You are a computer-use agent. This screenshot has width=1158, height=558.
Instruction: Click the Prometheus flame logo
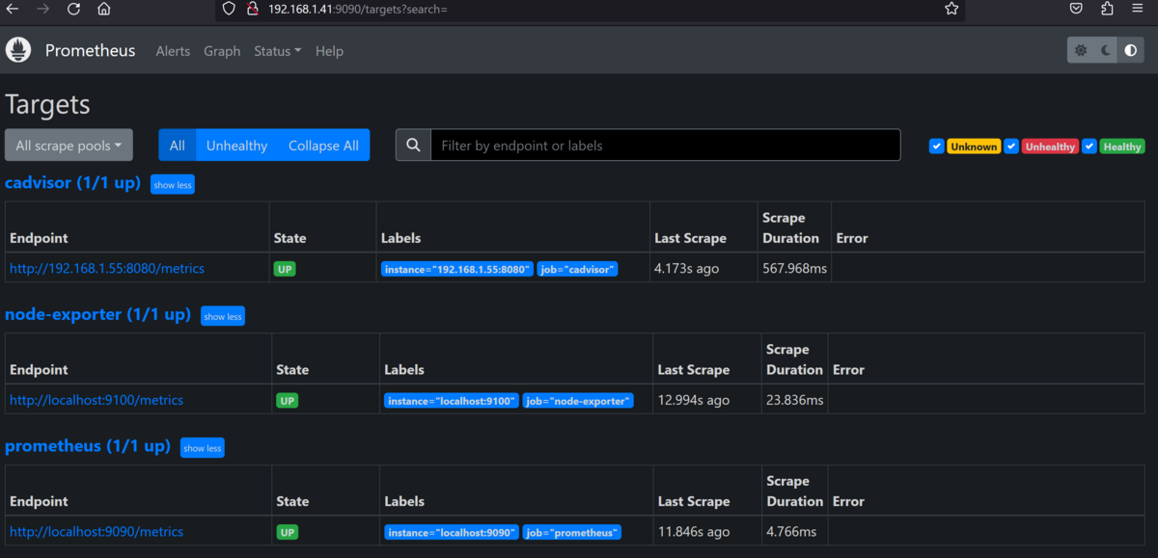(x=18, y=50)
